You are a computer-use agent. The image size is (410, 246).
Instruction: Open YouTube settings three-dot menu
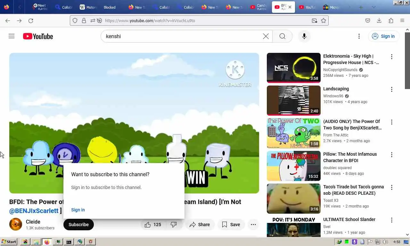point(359,36)
